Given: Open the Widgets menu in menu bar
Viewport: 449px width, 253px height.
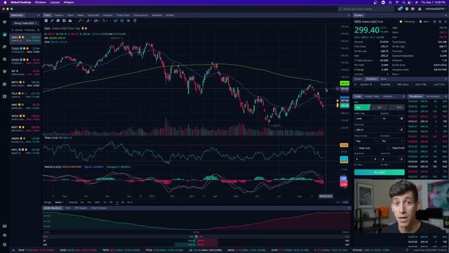Looking at the screenshot, I should pos(69,2).
